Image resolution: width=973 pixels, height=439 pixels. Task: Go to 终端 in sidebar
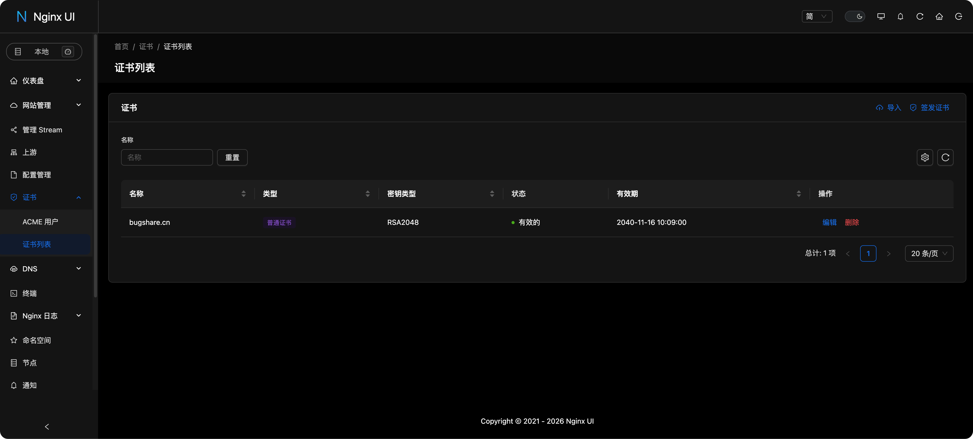29,294
